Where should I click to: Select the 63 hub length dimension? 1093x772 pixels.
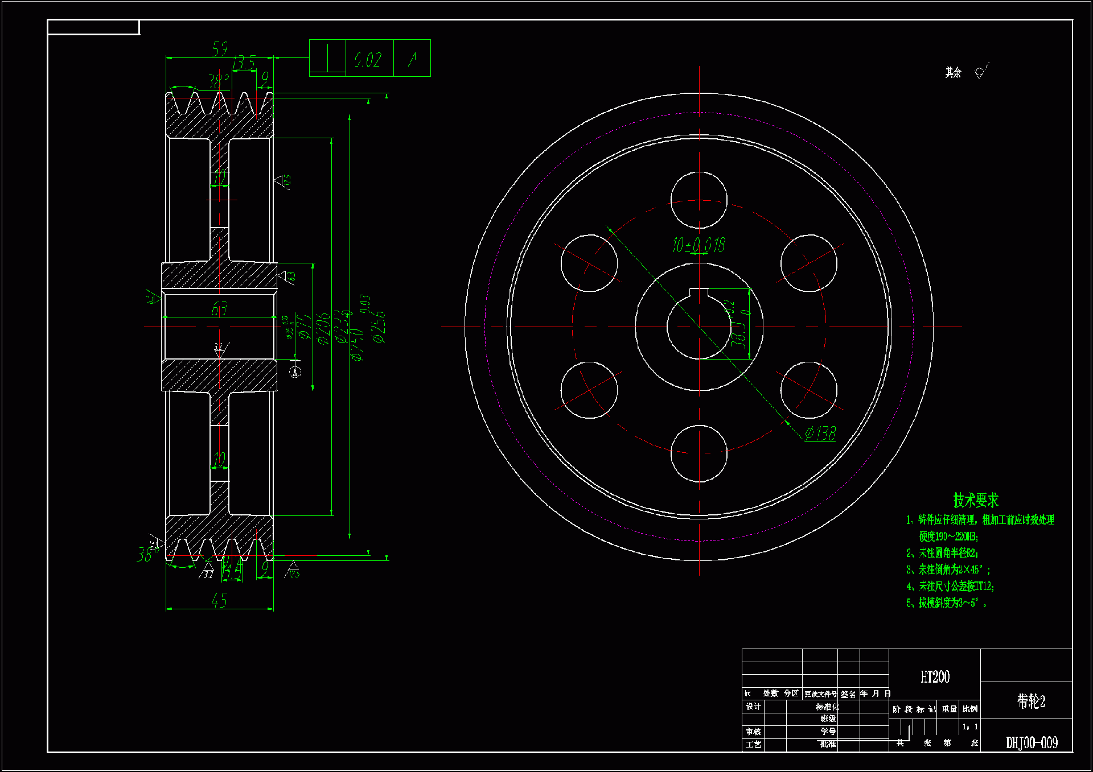click(219, 309)
